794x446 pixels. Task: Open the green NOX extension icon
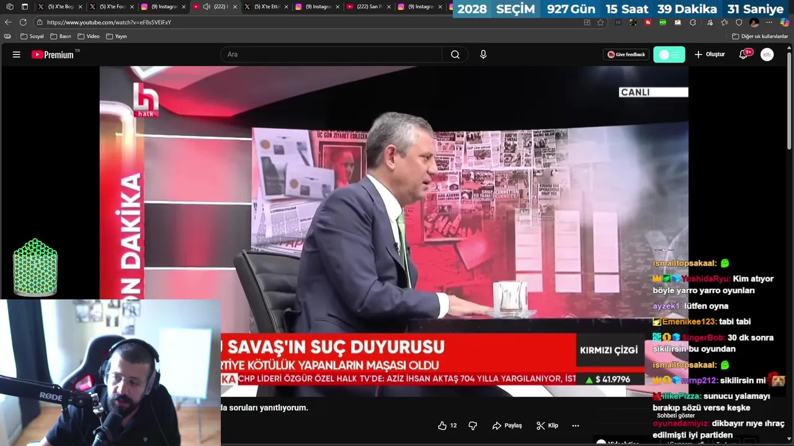click(x=663, y=22)
